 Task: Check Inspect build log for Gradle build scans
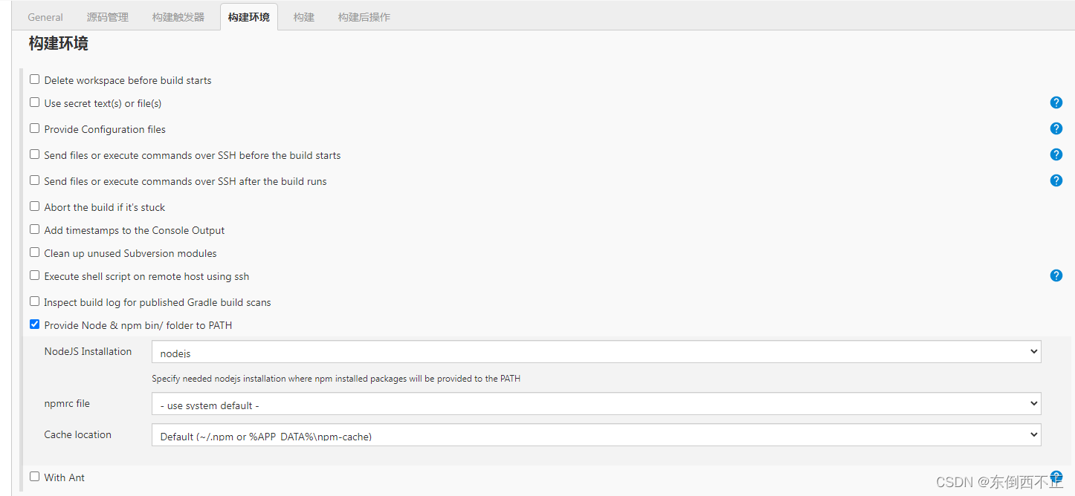(34, 301)
